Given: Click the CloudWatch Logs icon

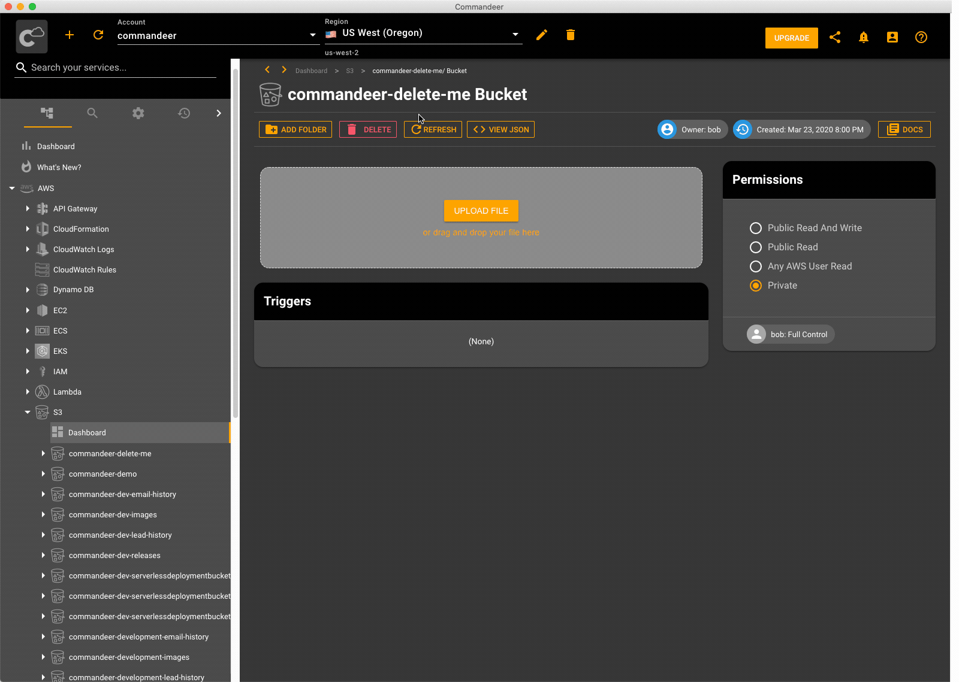Looking at the screenshot, I should pos(42,249).
